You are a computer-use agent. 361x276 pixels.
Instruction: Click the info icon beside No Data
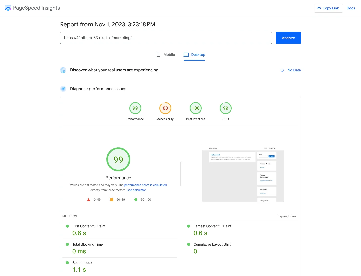(x=282, y=70)
